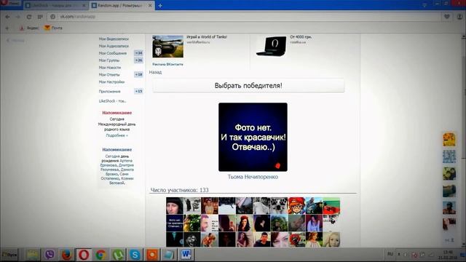The image size is (466, 262).
Task: Go back with the browser back arrow
Action: 8,17
